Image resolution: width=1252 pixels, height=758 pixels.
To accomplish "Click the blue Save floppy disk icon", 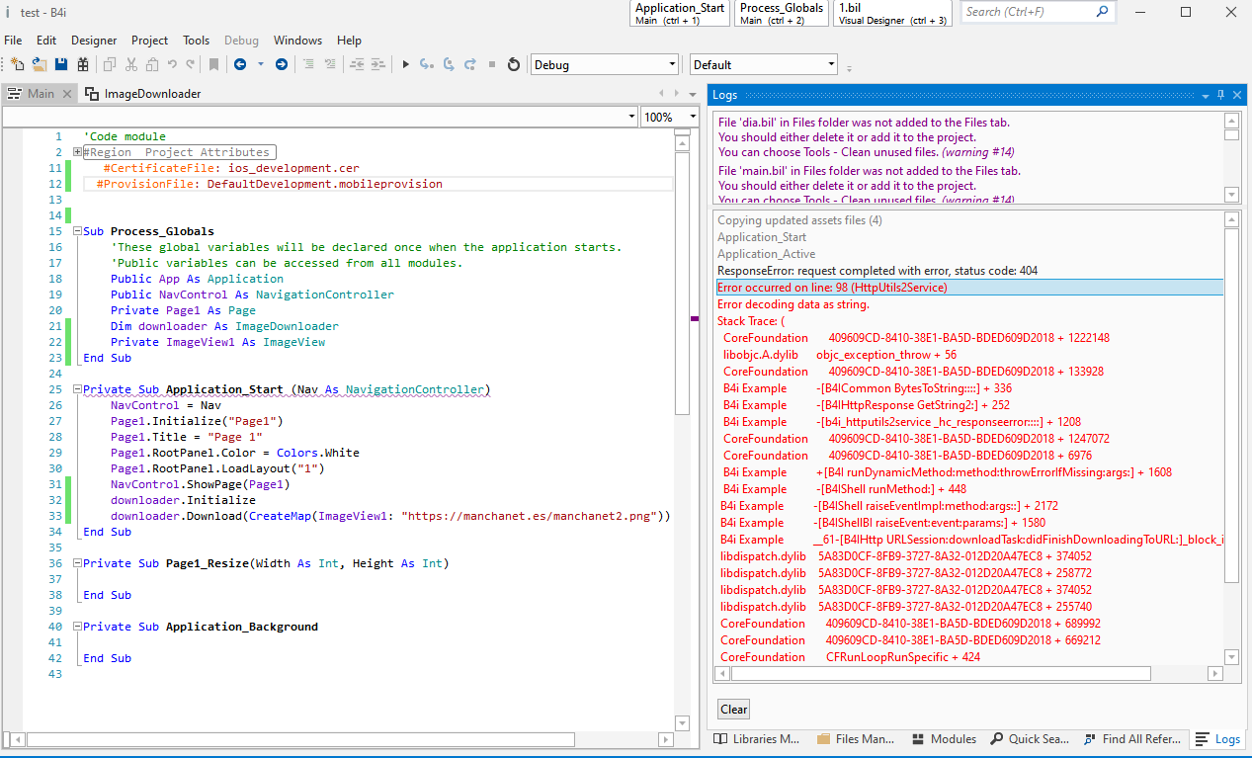I will click(61, 65).
